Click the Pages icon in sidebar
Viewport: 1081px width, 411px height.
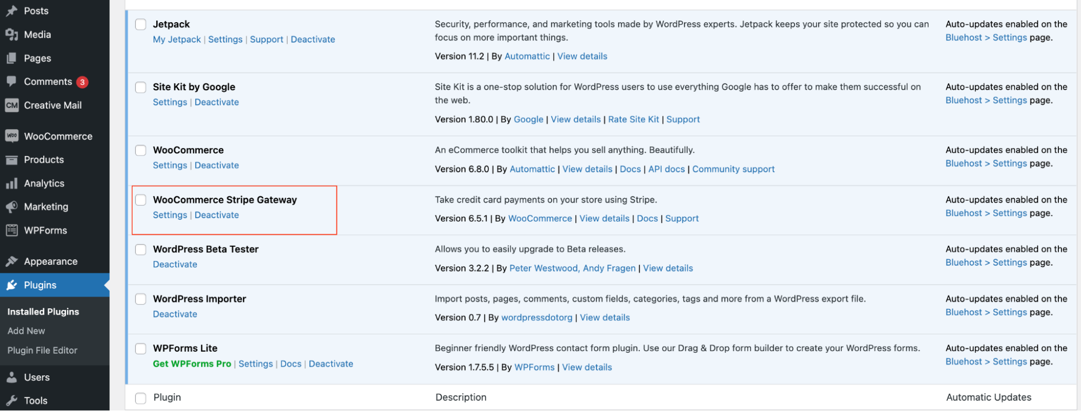click(11, 58)
